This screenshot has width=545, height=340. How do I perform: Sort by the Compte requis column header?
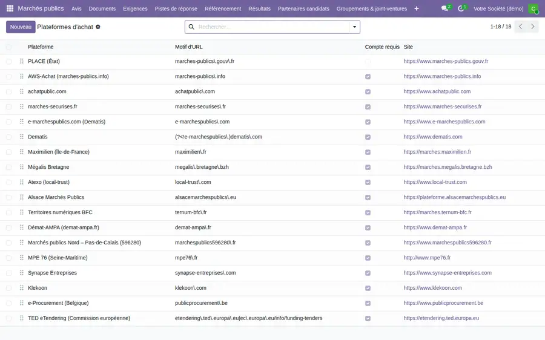coord(382,47)
